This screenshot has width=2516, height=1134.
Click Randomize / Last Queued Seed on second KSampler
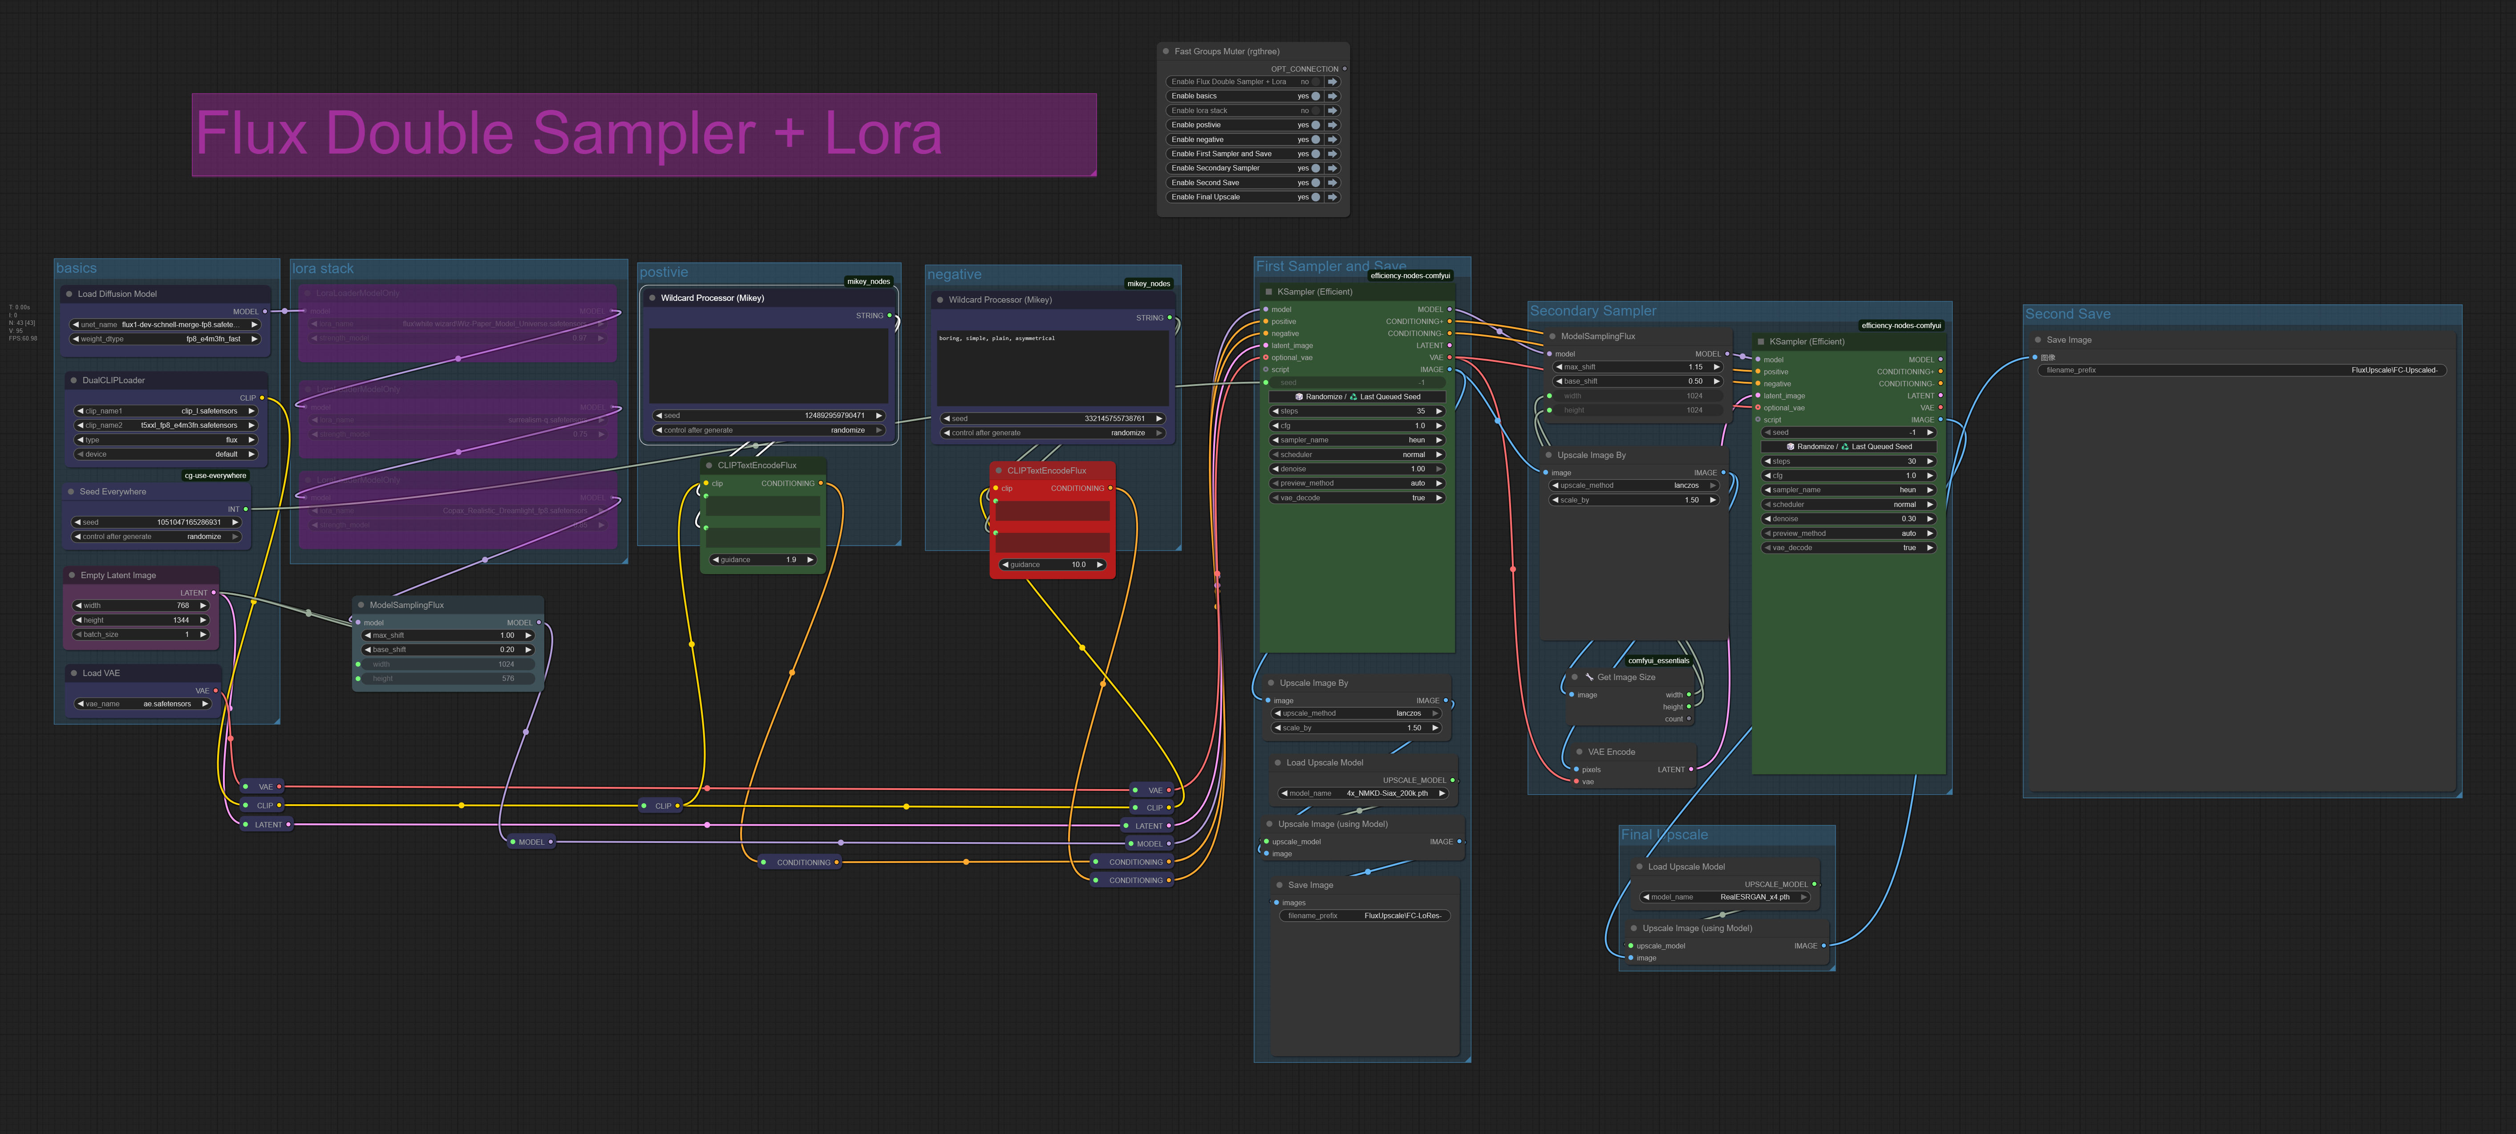point(1848,446)
